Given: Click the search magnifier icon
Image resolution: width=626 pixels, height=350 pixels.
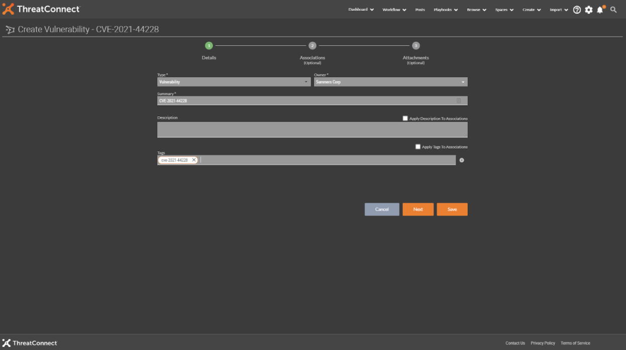Looking at the screenshot, I should point(613,10).
